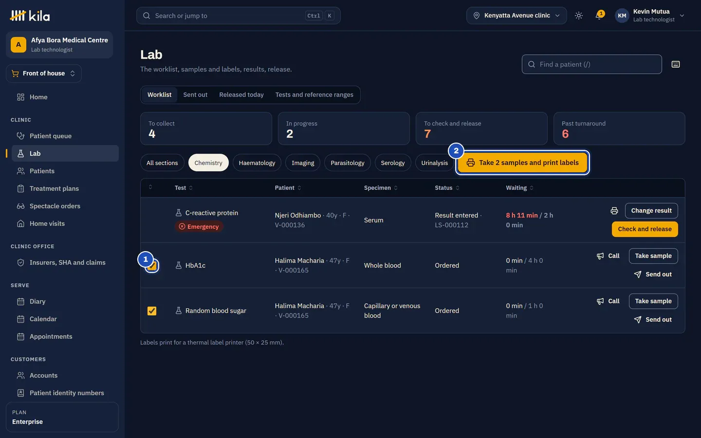
Task: Click the Search or jump to box
Action: coord(239,16)
